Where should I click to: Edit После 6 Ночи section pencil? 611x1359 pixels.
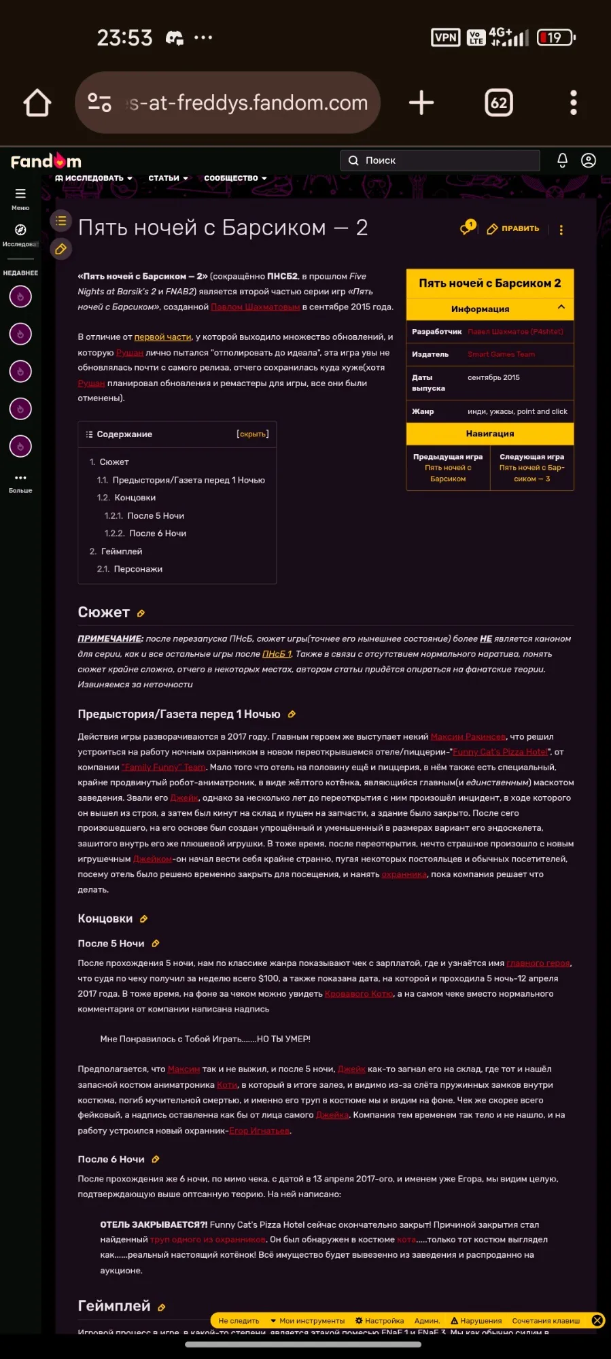click(x=156, y=1159)
